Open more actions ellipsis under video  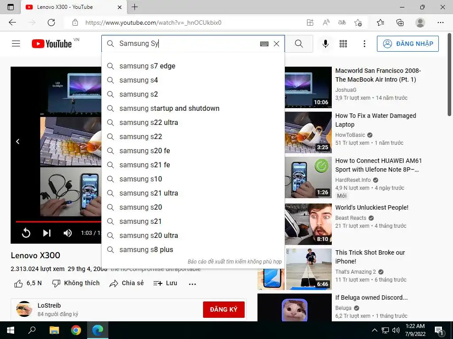192,284
